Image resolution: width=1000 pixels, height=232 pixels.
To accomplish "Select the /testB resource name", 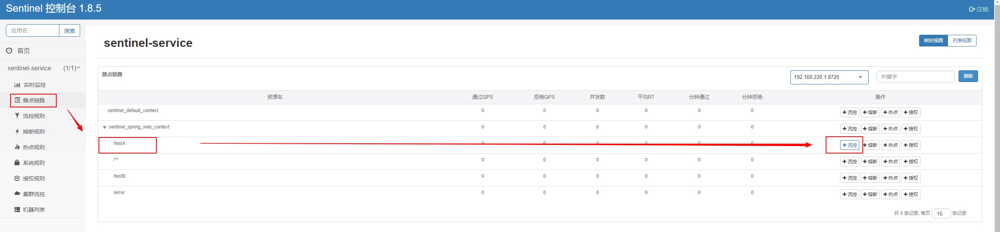I will point(119,176).
